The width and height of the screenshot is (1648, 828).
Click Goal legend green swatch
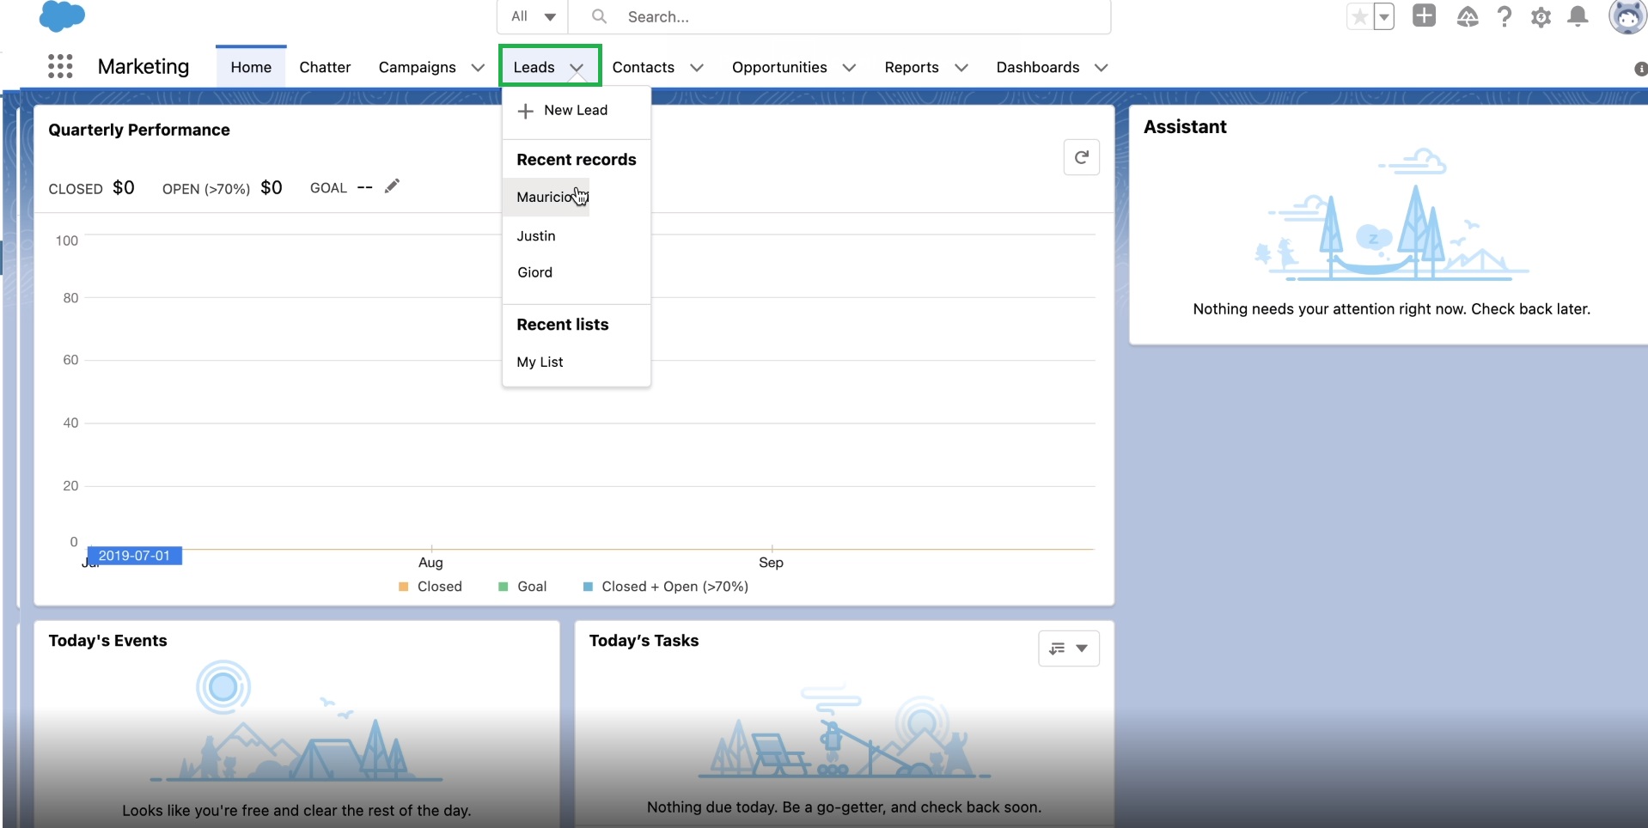[x=504, y=587]
